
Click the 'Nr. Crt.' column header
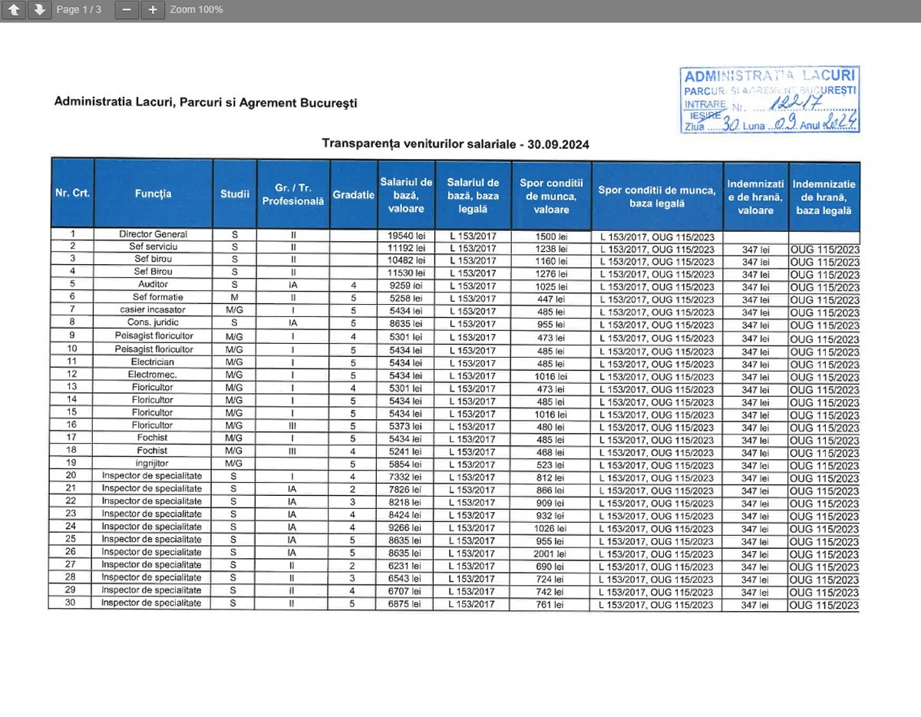pyautogui.click(x=73, y=193)
